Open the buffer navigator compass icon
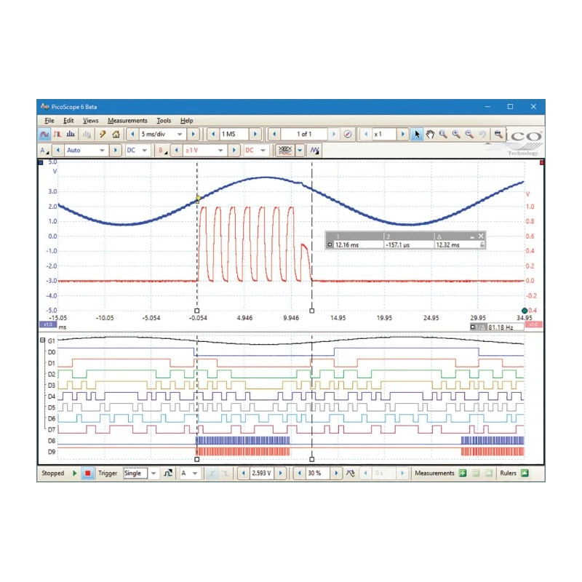Image resolution: width=582 pixels, height=582 pixels. click(348, 135)
